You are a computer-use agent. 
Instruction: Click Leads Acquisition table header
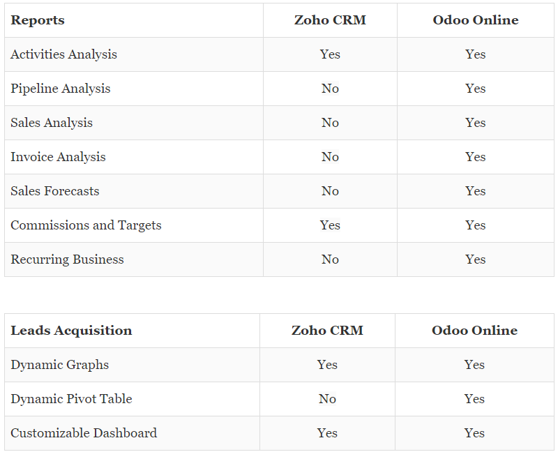point(71,331)
